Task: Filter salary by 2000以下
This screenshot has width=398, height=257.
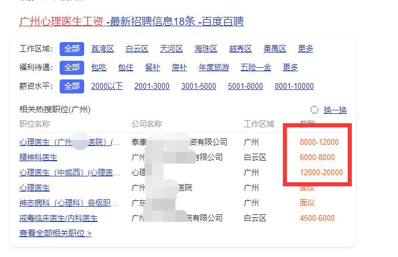Action: [107, 86]
